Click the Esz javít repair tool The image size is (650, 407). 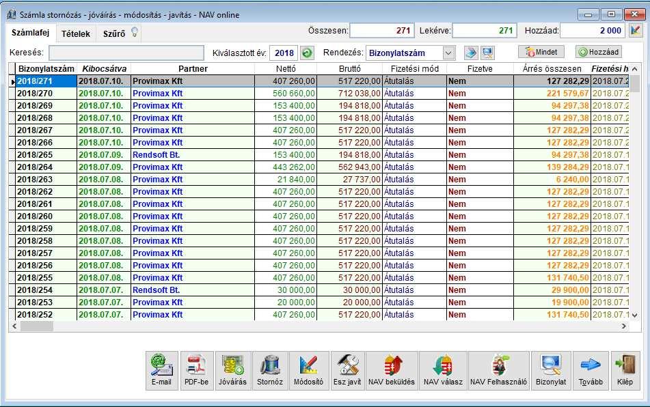347,371
